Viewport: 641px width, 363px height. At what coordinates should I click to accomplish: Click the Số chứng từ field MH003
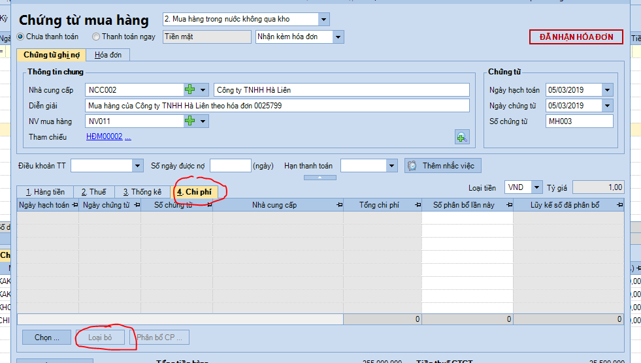[579, 121]
